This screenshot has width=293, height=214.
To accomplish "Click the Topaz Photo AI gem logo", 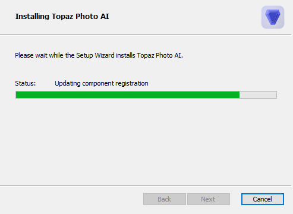I will tap(273, 17).
